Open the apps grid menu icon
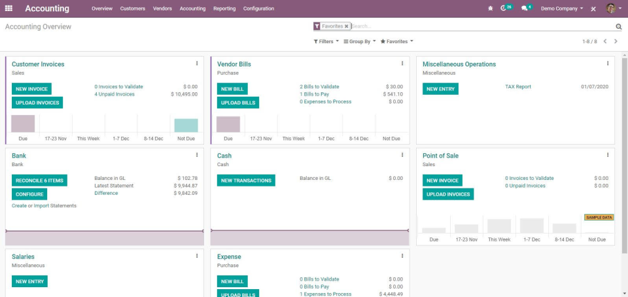 tap(9, 9)
